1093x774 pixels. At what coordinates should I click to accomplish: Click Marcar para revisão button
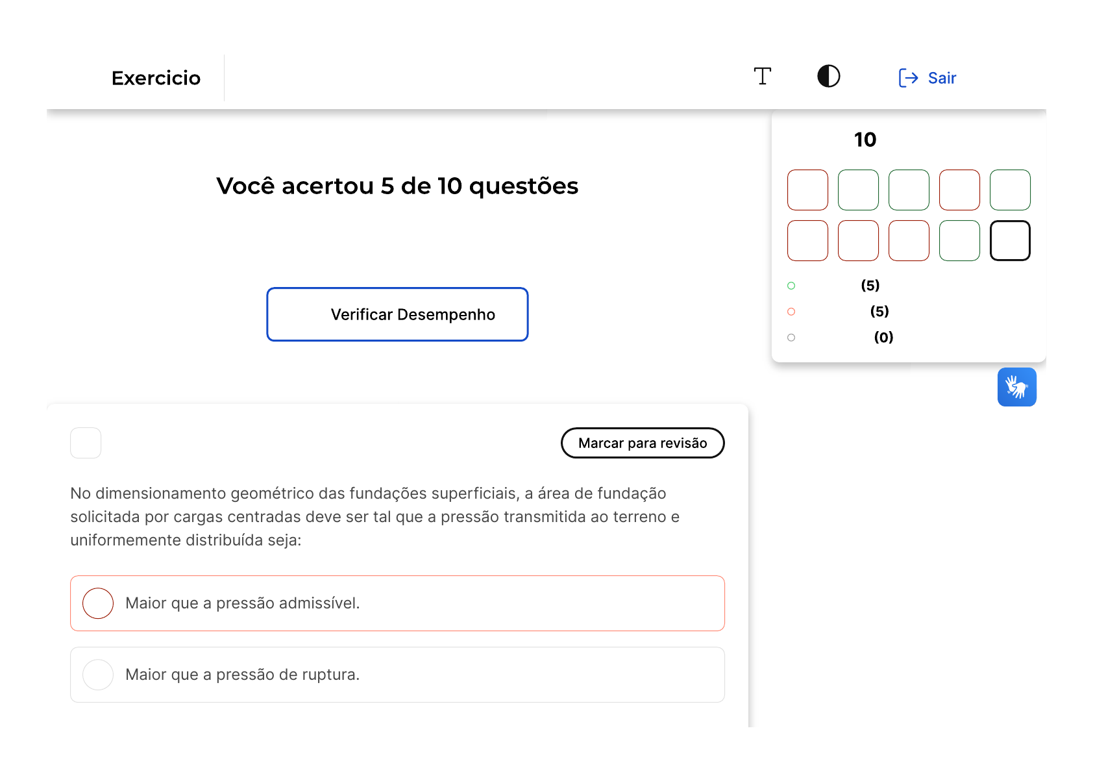pos(642,443)
